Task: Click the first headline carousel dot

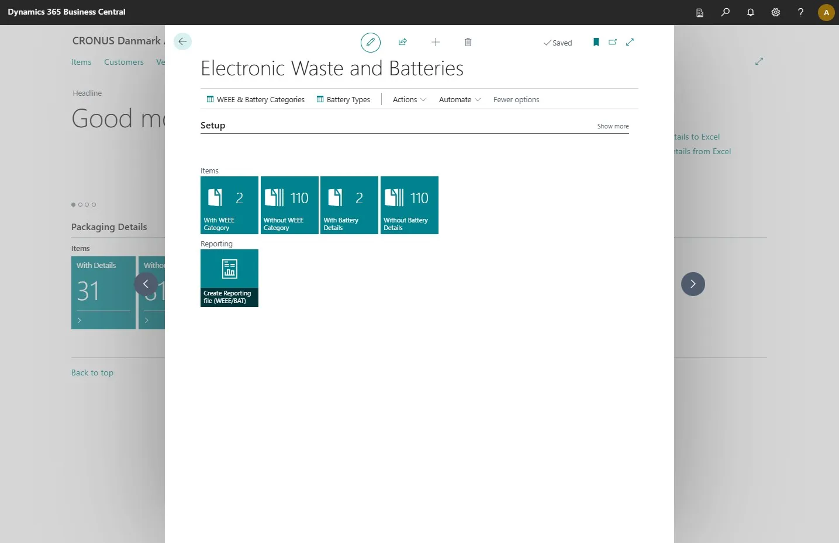Action: pyautogui.click(x=73, y=204)
